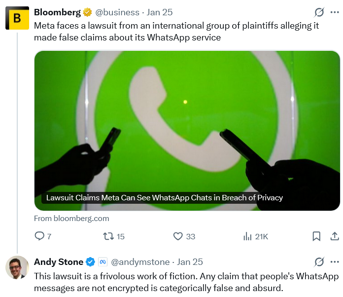Open Andy Stone's display name link
Screen dimensions: 343x297
pyautogui.click(x=59, y=262)
